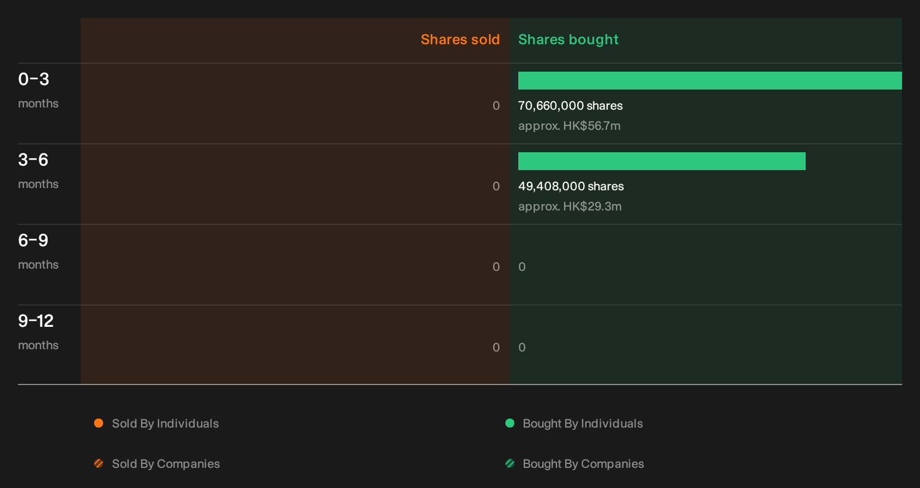Screen dimensions: 920x488
Task: Select the Sold By Individuals legend label
Action: click(x=165, y=424)
